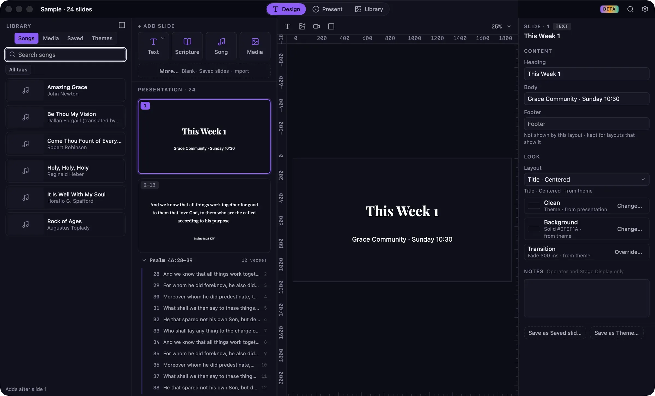Image resolution: width=655 pixels, height=396 pixels.
Task: Click music note icon for Amazing Grace
Action: pyautogui.click(x=25, y=90)
